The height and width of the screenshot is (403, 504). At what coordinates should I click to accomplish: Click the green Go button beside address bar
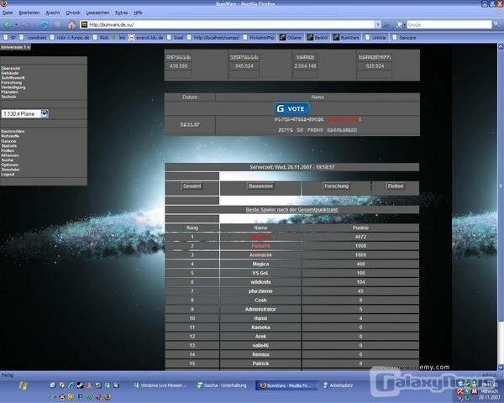386,24
